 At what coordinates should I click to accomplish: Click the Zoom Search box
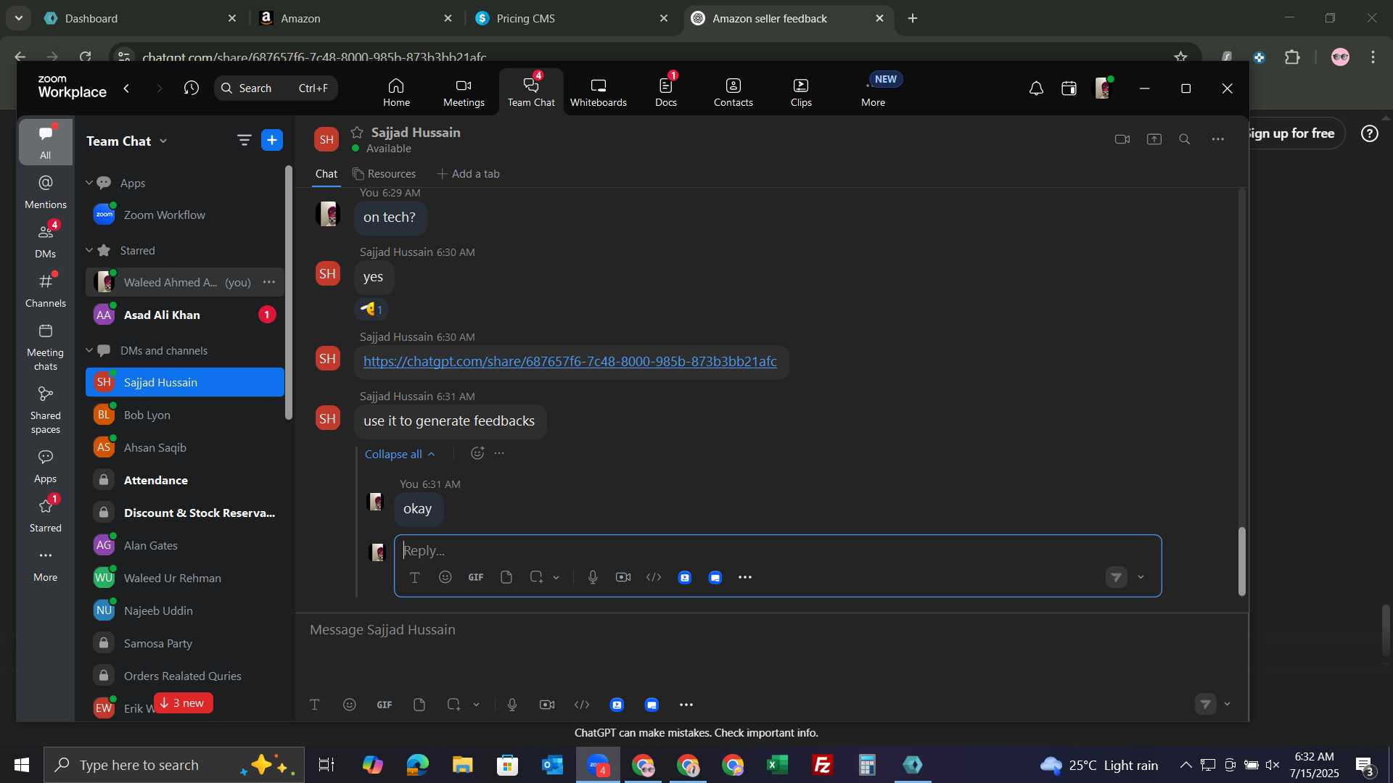click(x=276, y=88)
